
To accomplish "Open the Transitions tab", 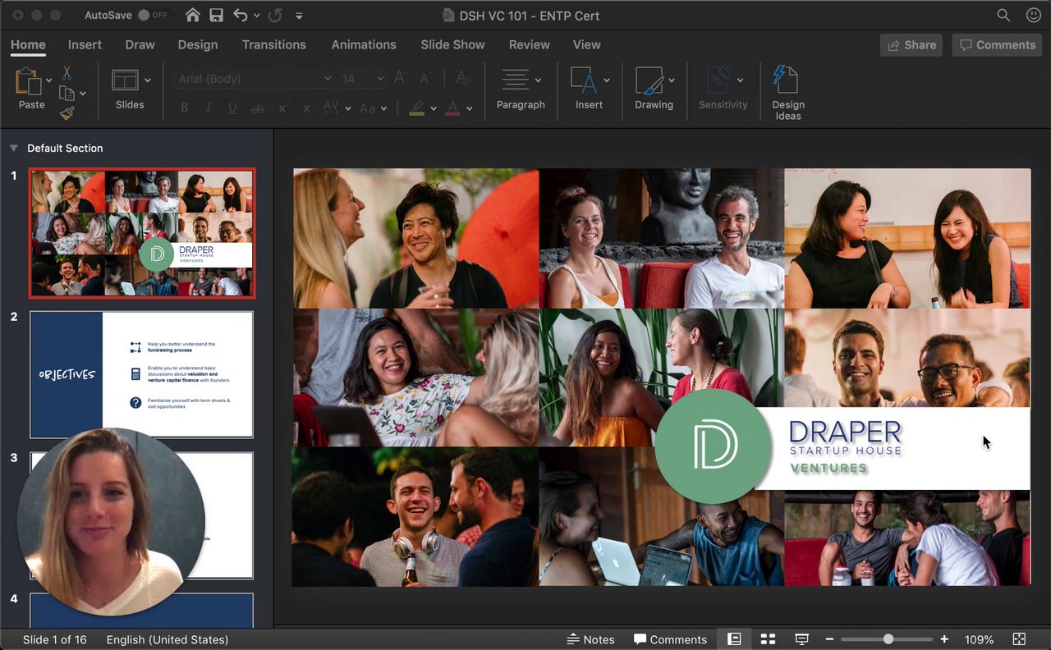I will pos(273,44).
